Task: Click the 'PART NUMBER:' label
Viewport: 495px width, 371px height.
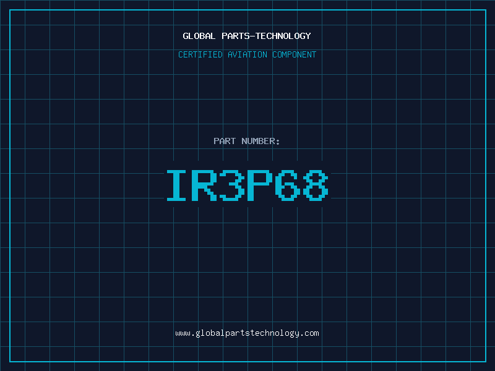Action: (x=247, y=141)
